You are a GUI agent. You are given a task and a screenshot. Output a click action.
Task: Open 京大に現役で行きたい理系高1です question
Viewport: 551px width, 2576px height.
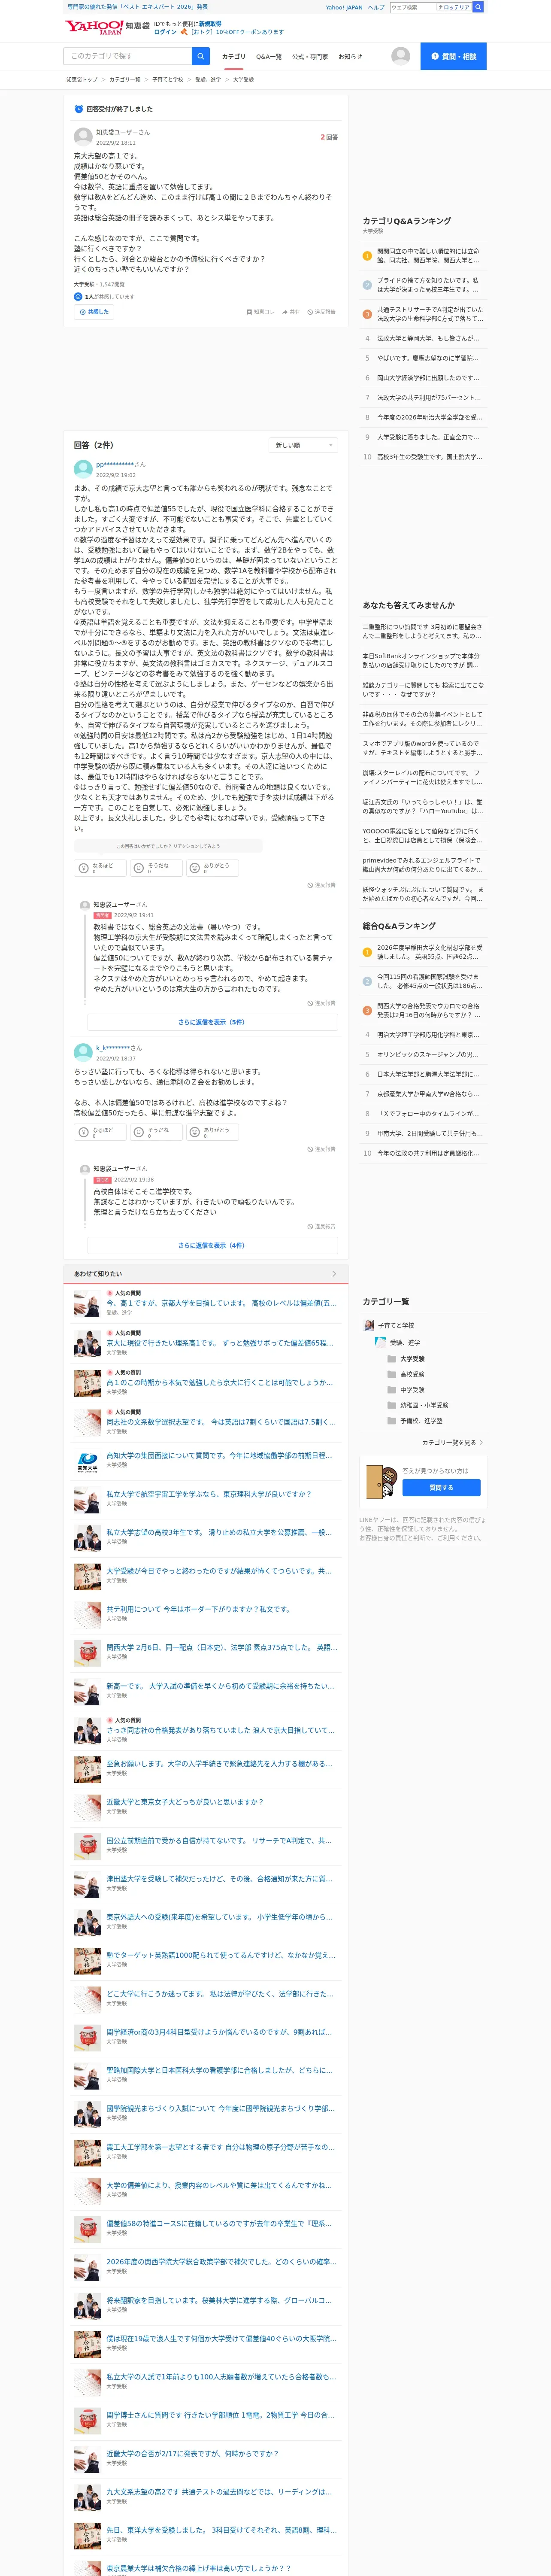coord(220,1343)
